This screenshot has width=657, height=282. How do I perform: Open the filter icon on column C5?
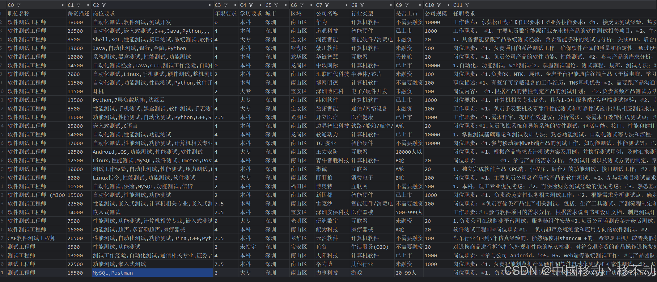click(276, 5)
